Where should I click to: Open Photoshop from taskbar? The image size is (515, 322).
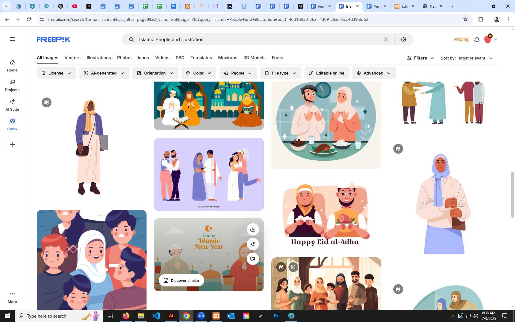click(x=276, y=316)
